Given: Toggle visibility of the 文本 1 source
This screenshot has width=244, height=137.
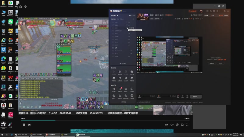Looking at the screenshot, I should click(129, 22).
